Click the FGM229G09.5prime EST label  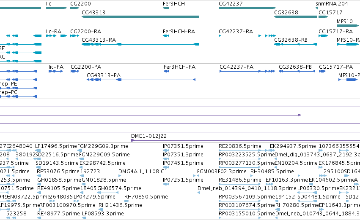[104, 154]
